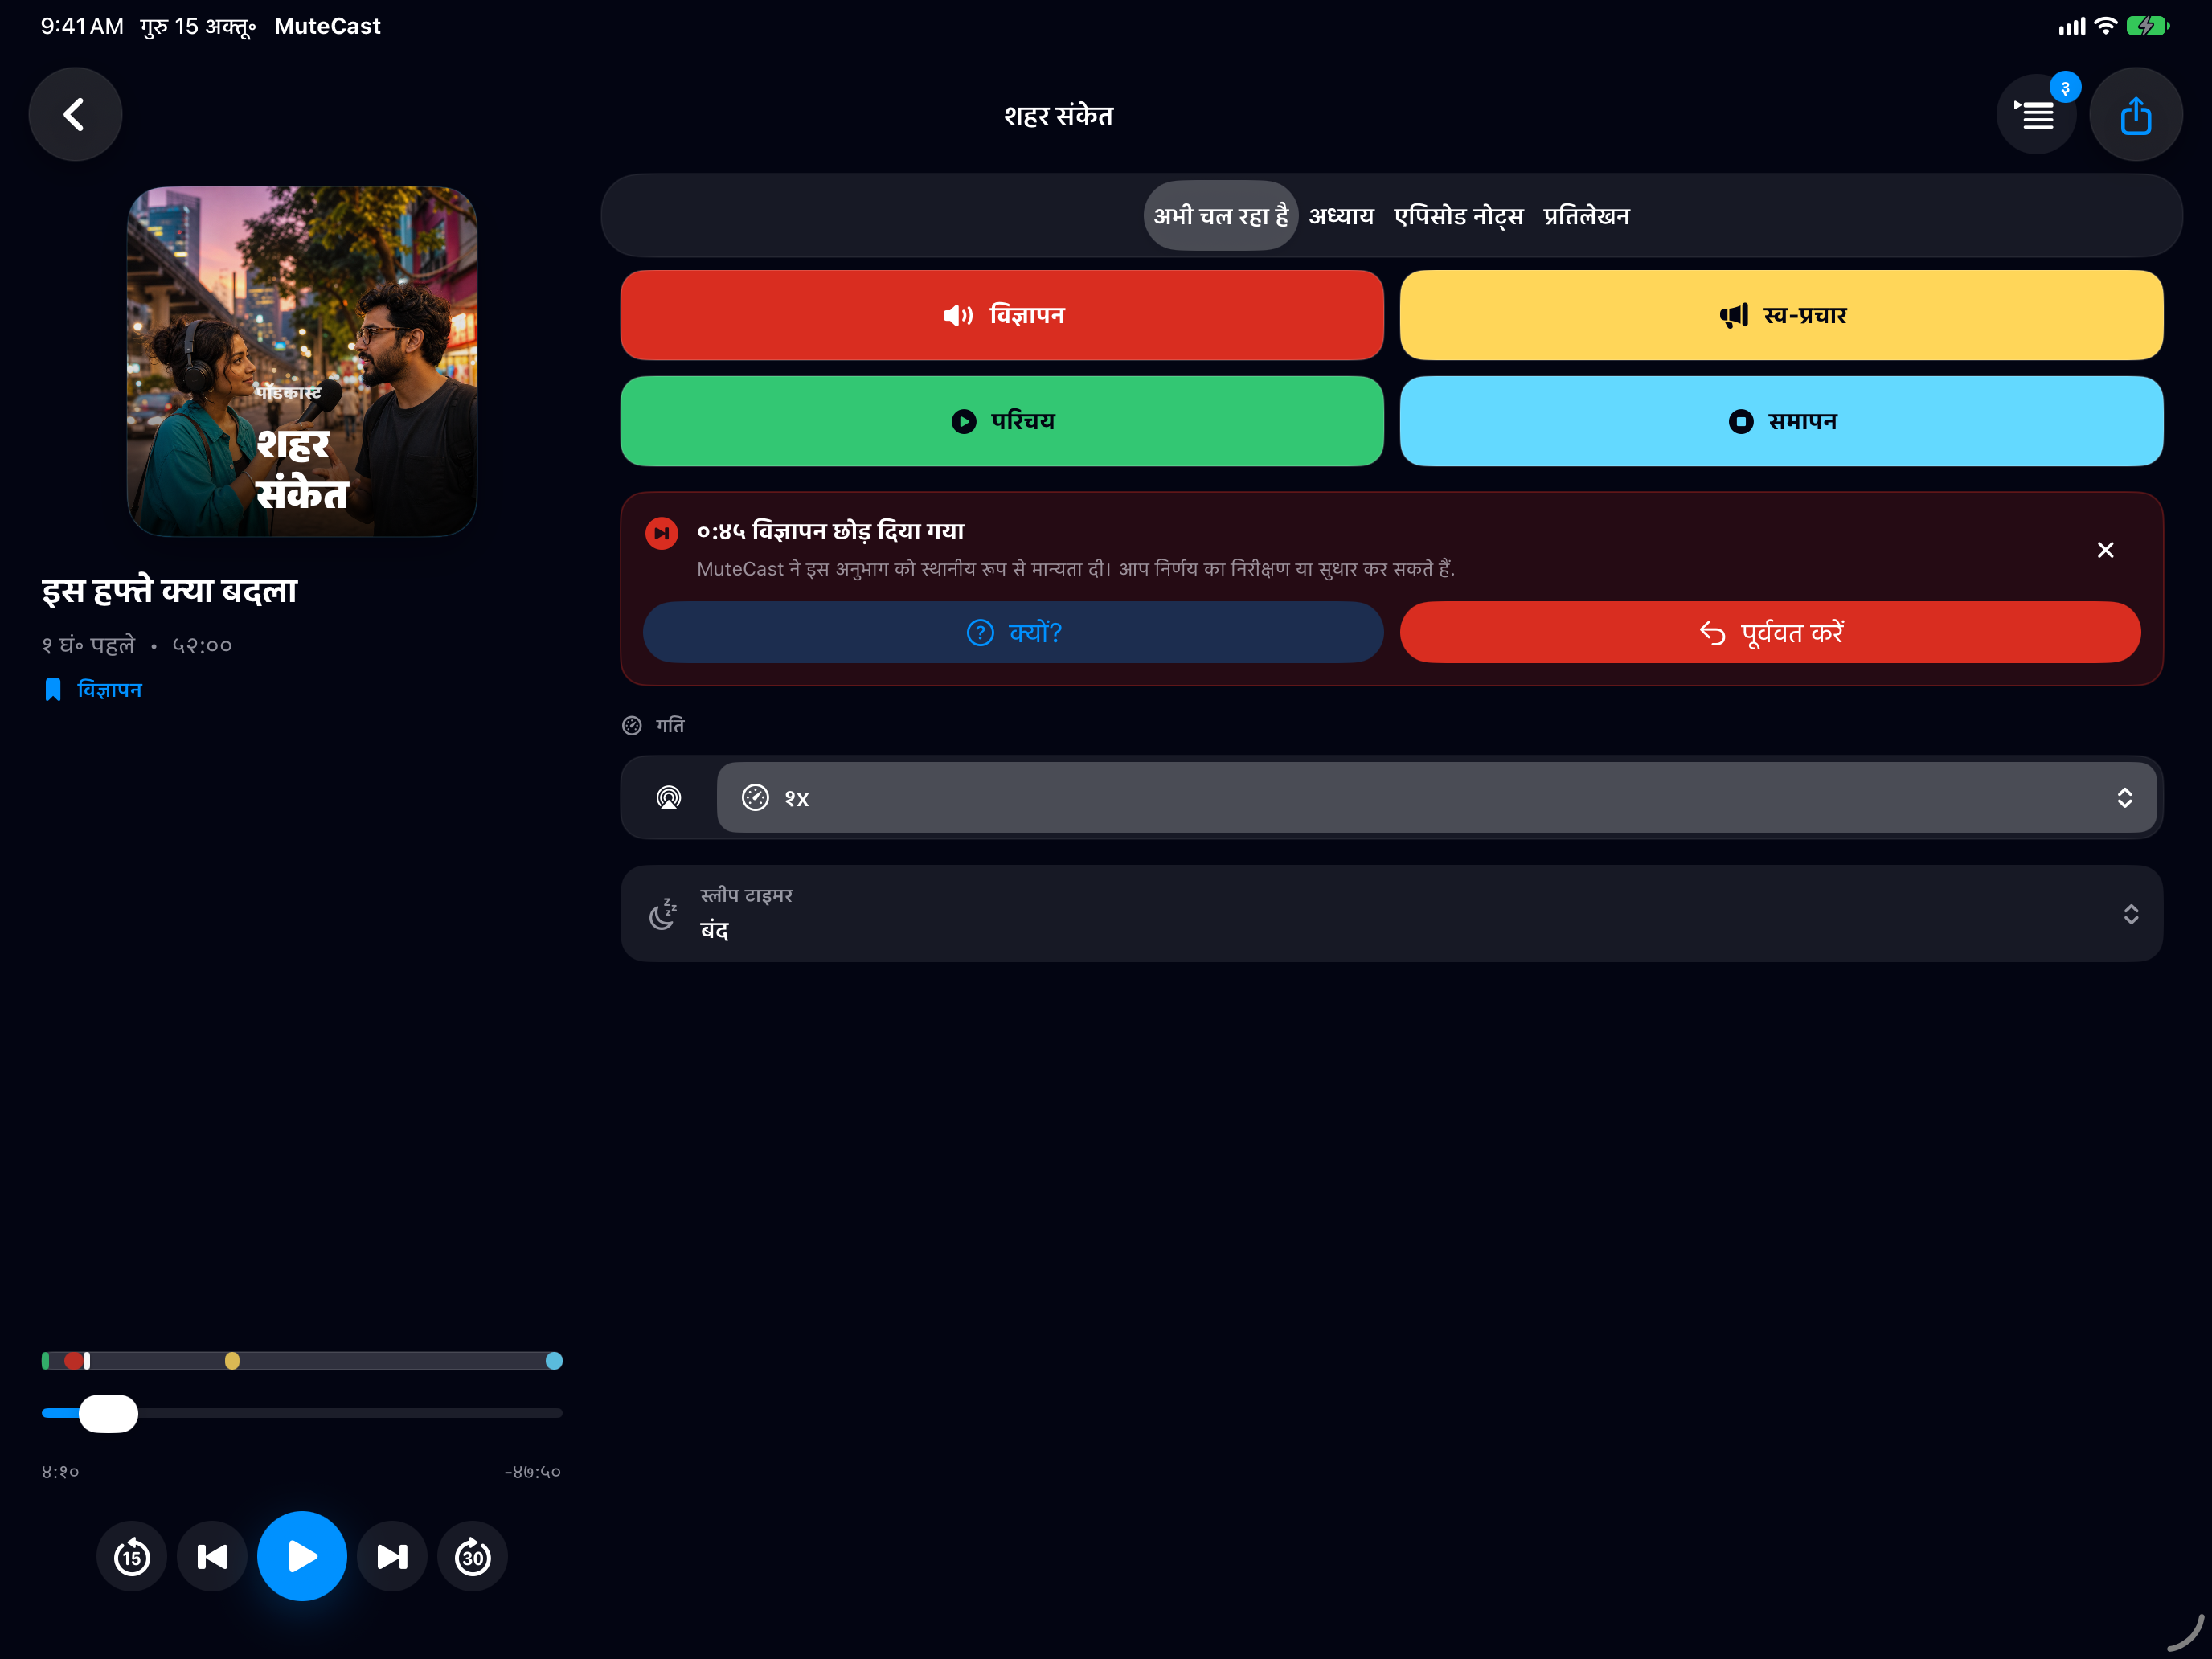Open the १x playback speed dropdown
Image resolution: width=2212 pixels, height=1659 pixels.
point(1436,797)
